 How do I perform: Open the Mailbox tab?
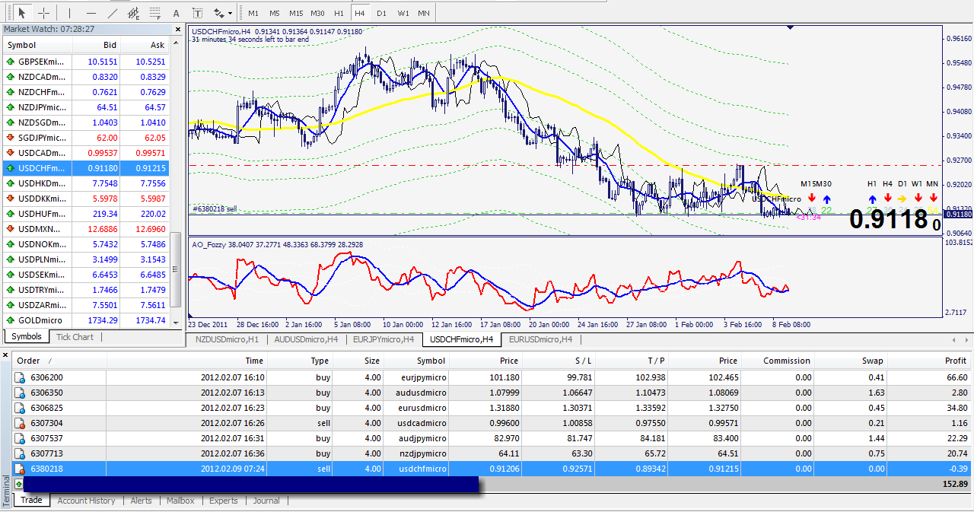click(180, 501)
